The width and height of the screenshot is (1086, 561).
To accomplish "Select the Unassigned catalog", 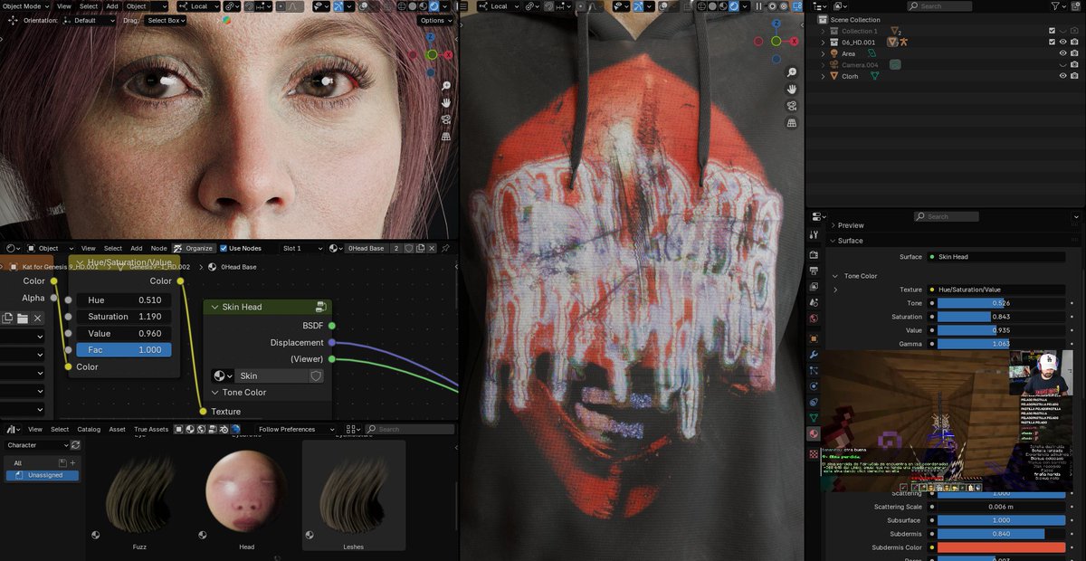I will 43,475.
